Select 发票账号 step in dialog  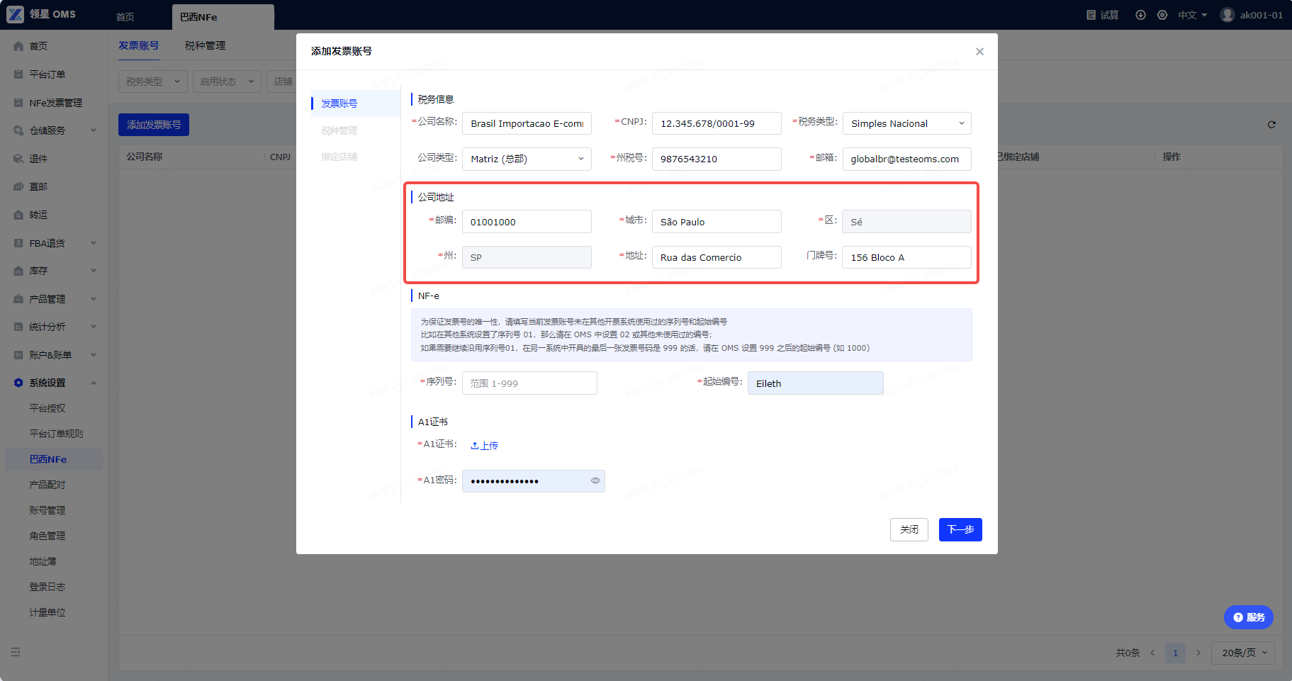click(355, 103)
